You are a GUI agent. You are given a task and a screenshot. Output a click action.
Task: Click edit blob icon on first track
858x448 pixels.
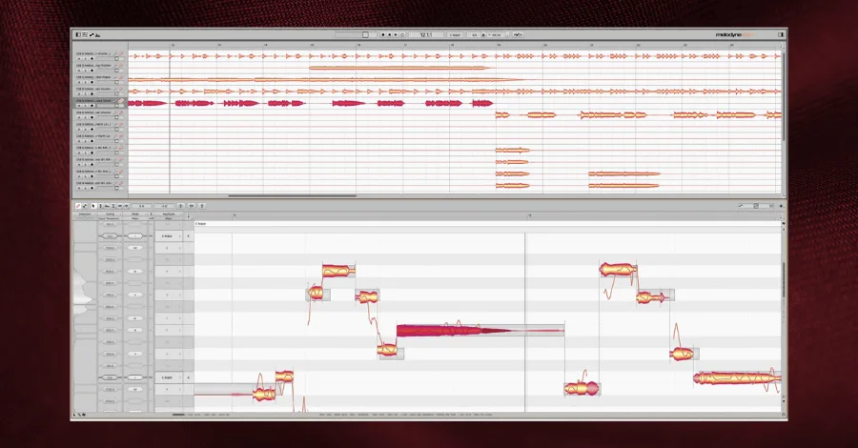(121, 53)
